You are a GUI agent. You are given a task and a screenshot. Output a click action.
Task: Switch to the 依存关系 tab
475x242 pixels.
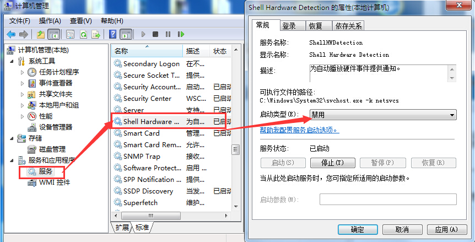coord(348,26)
